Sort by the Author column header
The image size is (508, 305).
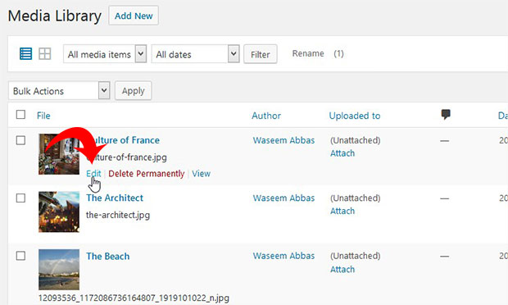(x=266, y=116)
